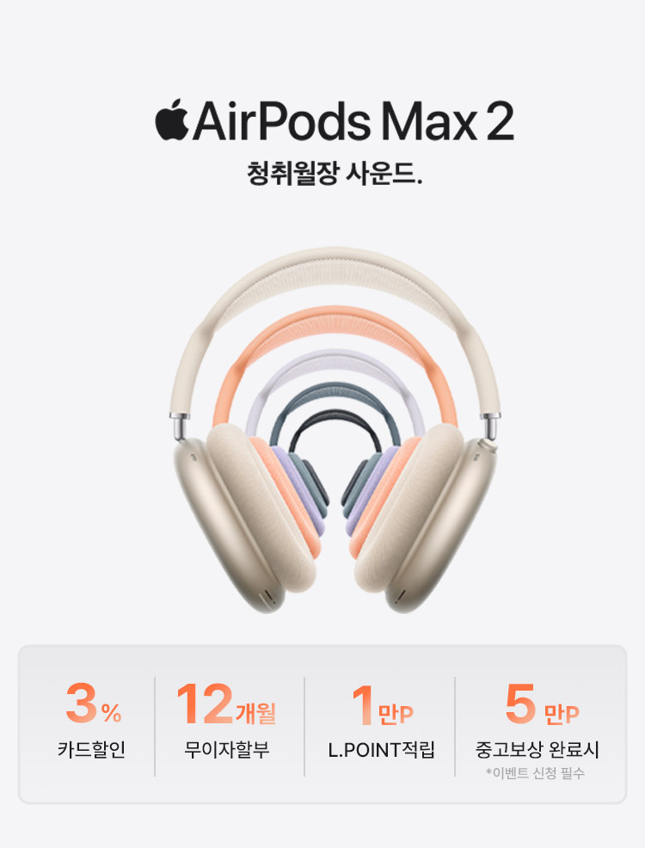
Task: Click the digital crown on right ear cup
Action: [490, 446]
